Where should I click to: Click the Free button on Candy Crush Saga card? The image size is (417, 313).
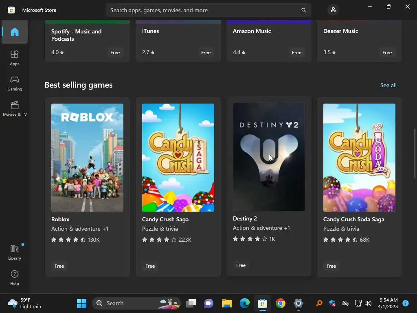150,266
